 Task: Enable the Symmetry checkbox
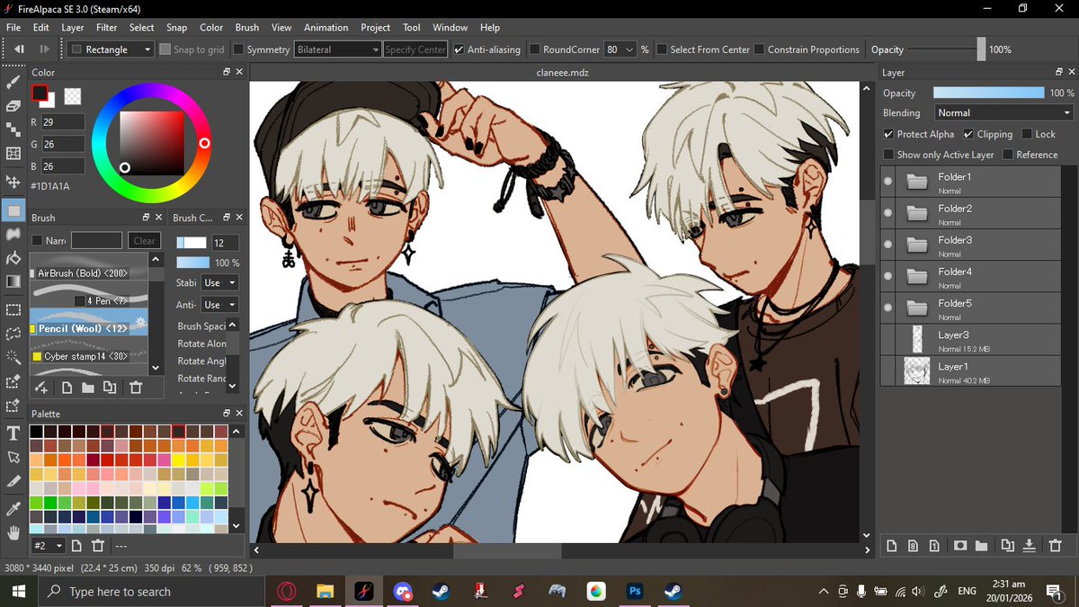pos(239,49)
